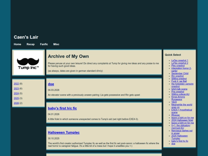Open the 'baby's first h/c fic' heading link

[x=62, y=108]
